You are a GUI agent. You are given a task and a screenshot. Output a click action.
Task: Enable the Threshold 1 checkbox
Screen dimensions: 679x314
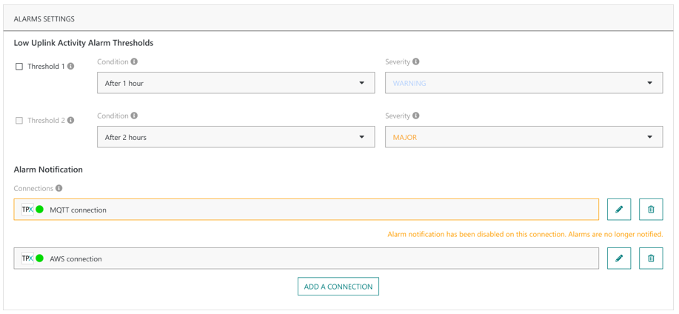coord(19,67)
